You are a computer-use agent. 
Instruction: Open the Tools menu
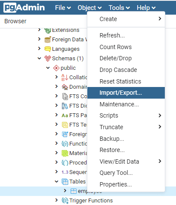119,8
